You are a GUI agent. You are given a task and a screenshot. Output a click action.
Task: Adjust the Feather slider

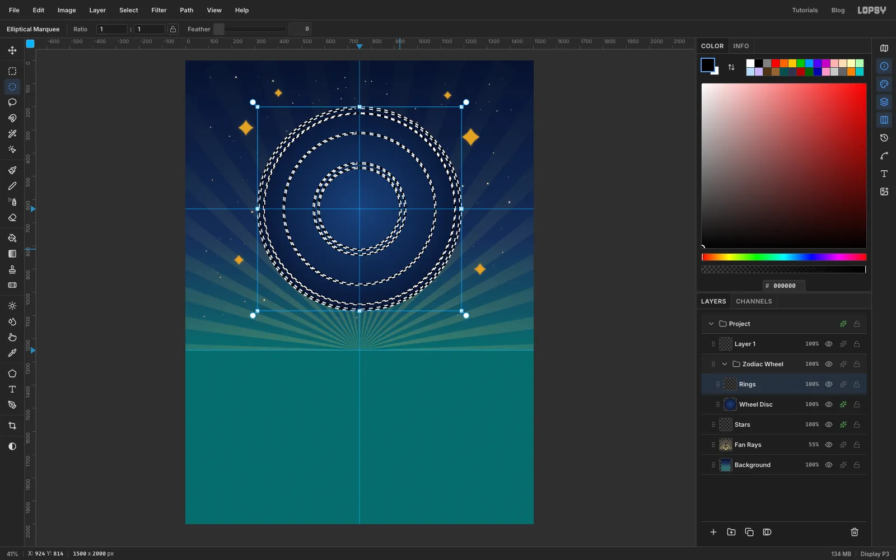(x=250, y=29)
